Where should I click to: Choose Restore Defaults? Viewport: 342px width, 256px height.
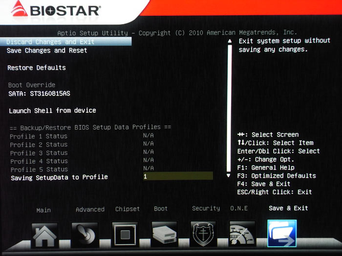coord(37,68)
